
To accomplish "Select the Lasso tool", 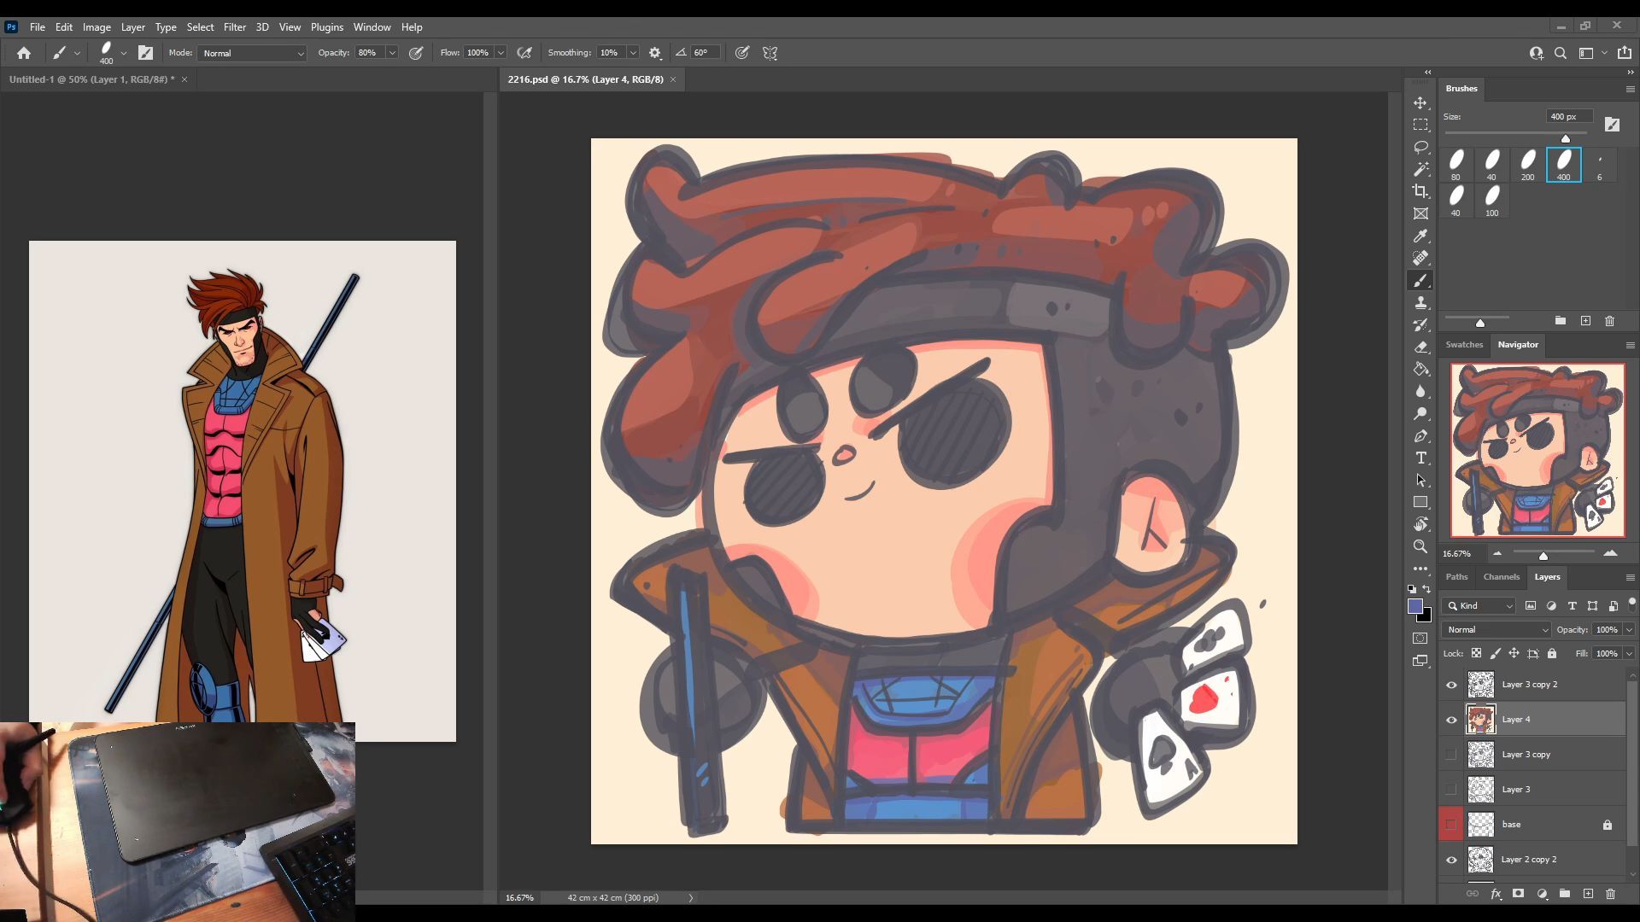I will 1420,147.
